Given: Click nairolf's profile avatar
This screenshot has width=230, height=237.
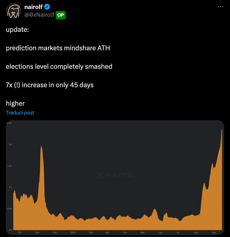Looking at the screenshot, I should (13, 11).
